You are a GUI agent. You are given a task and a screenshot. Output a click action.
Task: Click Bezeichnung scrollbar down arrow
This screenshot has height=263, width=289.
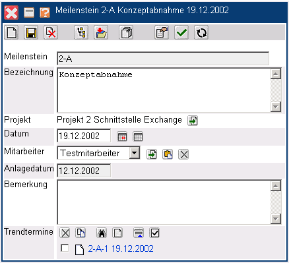(x=276, y=107)
